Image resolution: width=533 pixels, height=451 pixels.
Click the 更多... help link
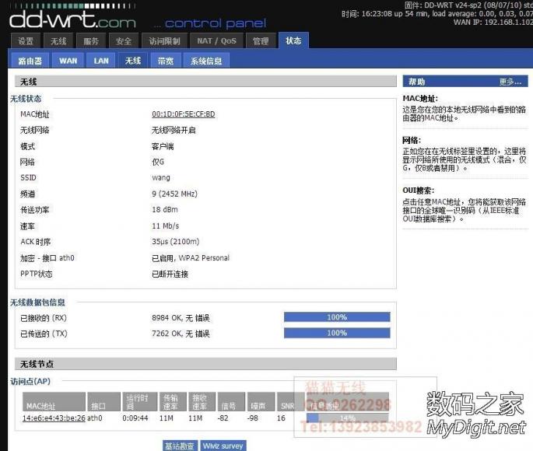(x=510, y=82)
